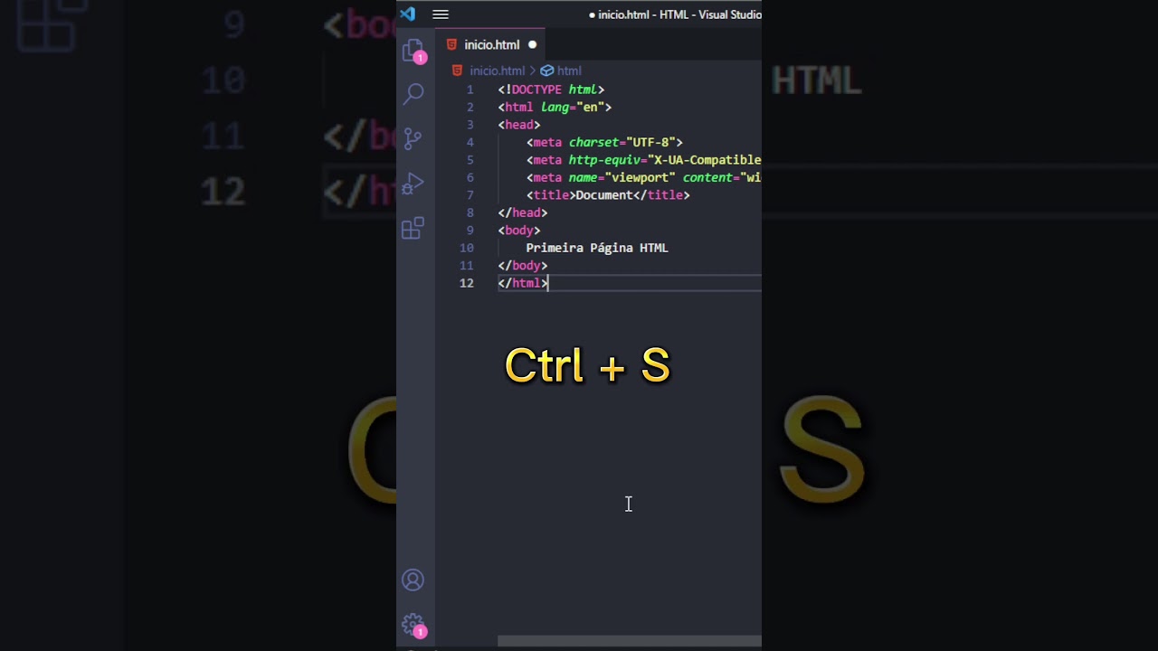The width and height of the screenshot is (1158, 651).
Task: Open the Manage gear settings icon
Action: 413,625
